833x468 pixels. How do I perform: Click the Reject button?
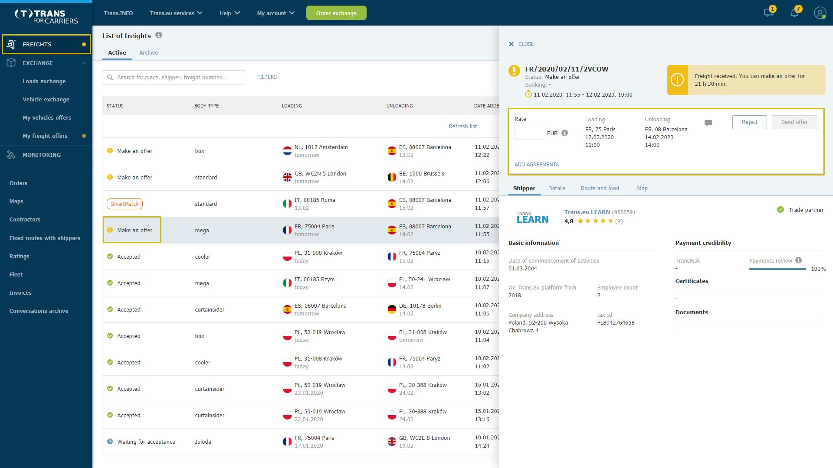749,122
